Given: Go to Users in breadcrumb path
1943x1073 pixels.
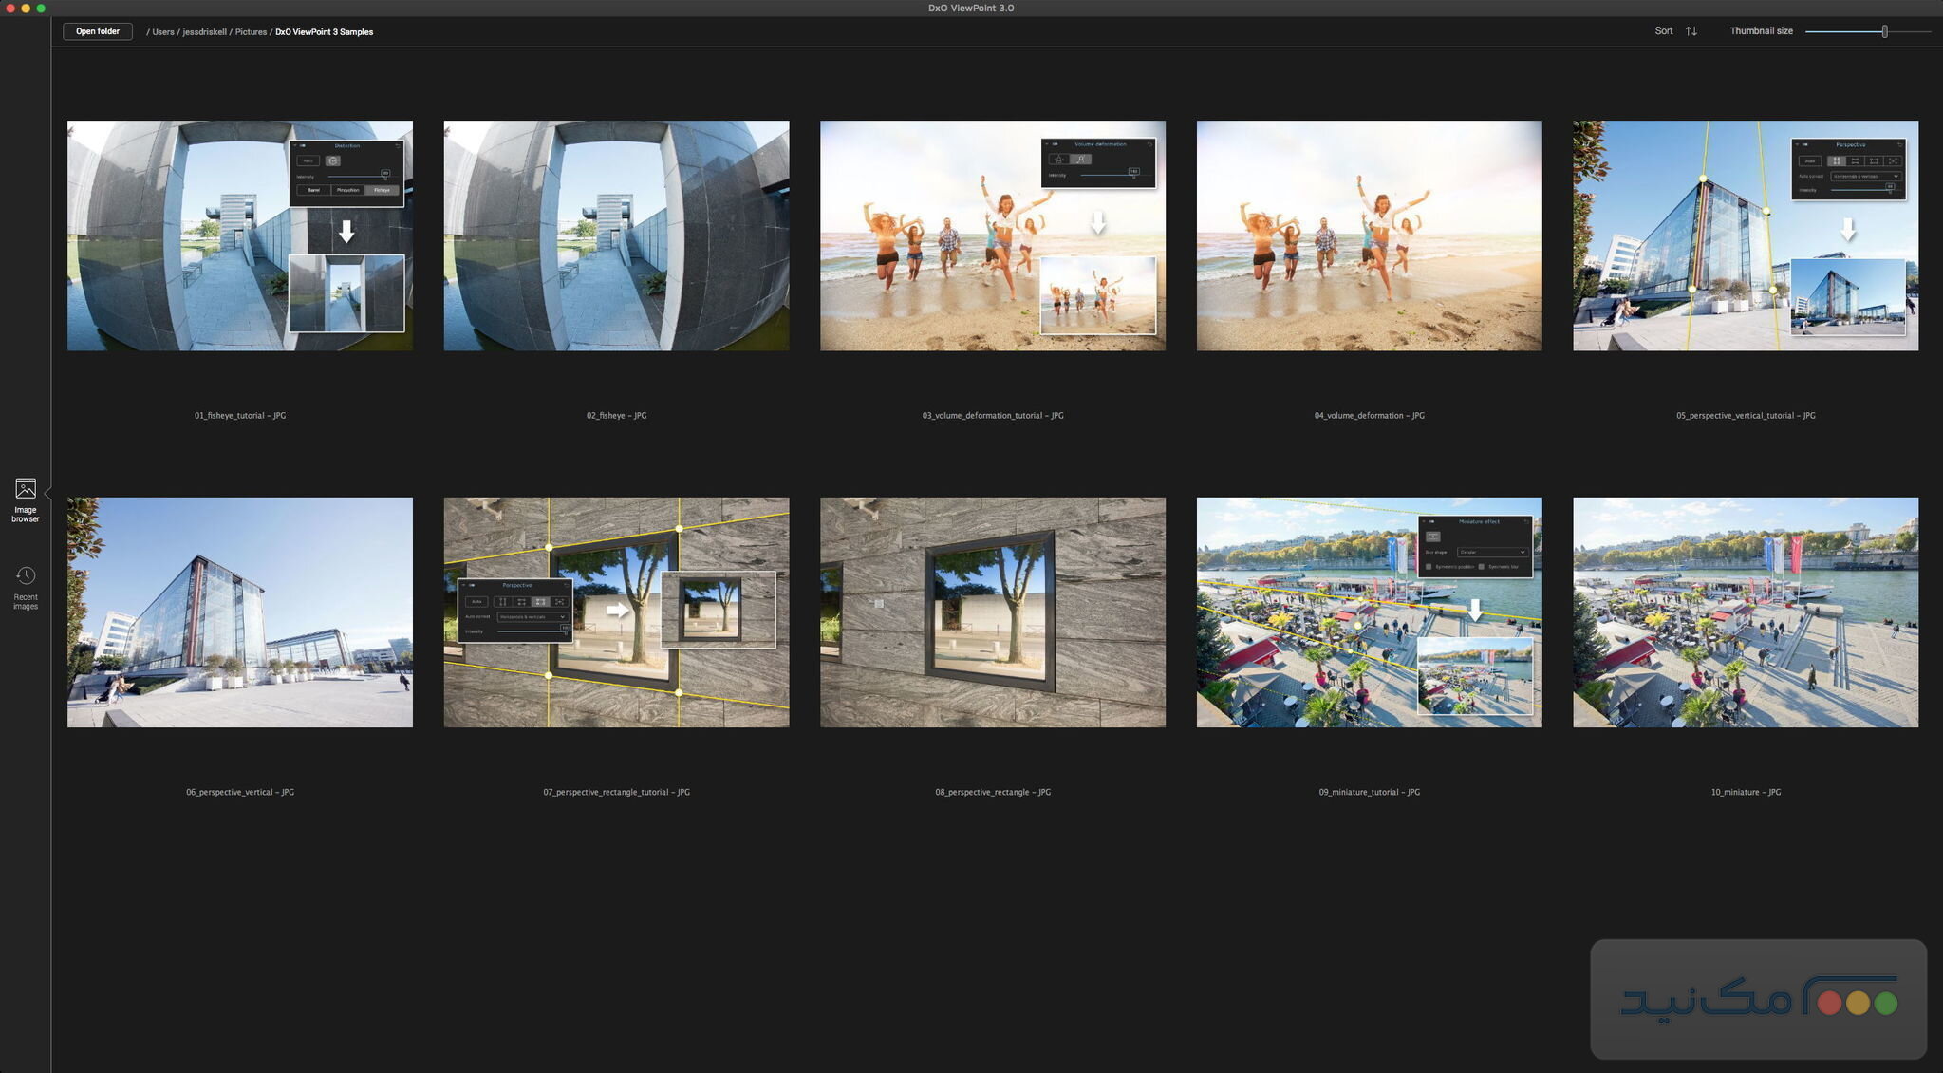Looking at the screenshot, I should [163, 32].
